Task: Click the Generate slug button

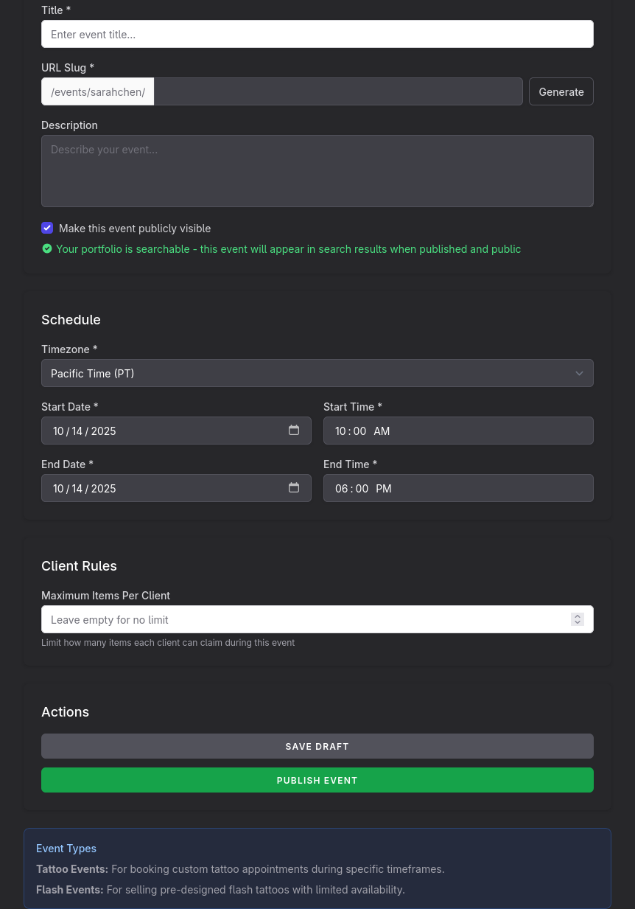Action: [x=561, y=91]
